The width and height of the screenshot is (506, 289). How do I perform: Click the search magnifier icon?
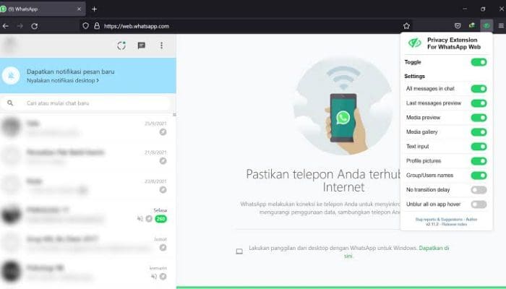click(x=10, y=103)
